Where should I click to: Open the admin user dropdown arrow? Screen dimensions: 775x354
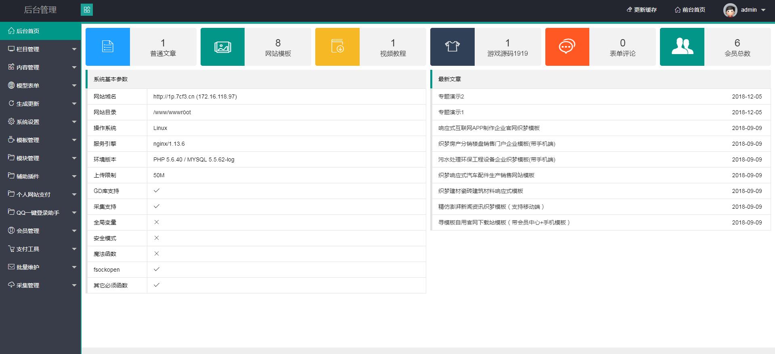pos(763,10)
